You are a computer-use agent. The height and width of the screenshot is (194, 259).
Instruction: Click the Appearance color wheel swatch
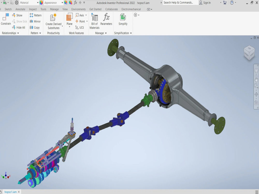[x=41, y=3]
